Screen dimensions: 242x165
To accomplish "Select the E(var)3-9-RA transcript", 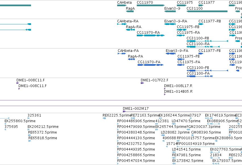I will tap(170, 24).
